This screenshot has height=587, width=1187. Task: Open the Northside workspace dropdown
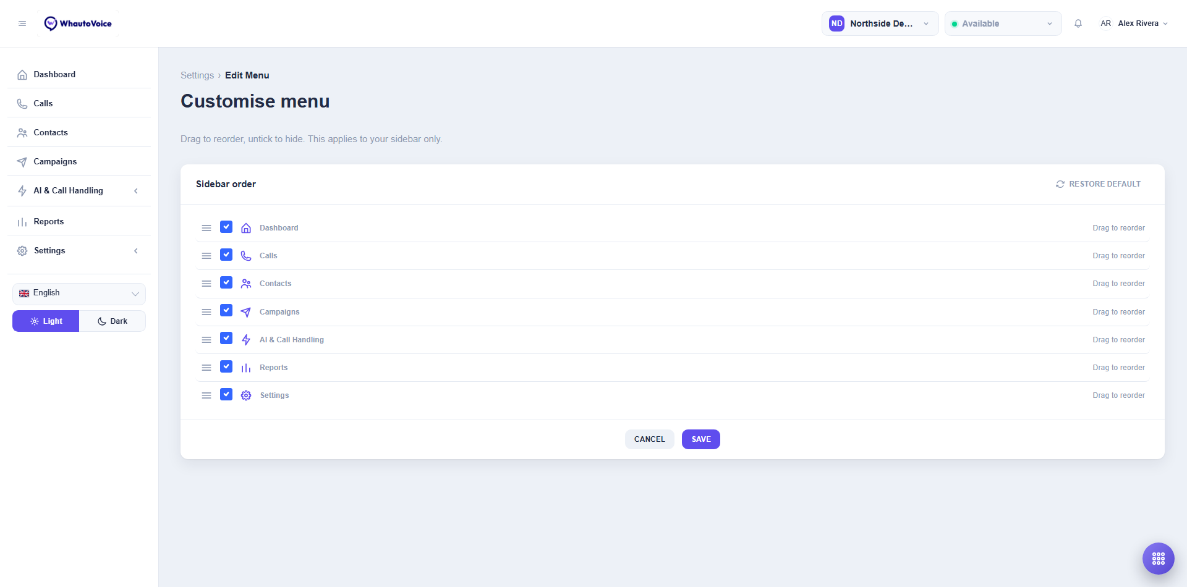tap(880, 23)
